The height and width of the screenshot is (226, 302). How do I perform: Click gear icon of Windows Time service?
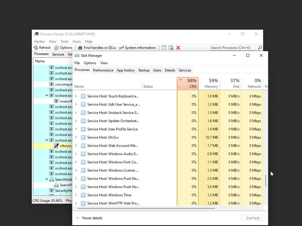83,195
